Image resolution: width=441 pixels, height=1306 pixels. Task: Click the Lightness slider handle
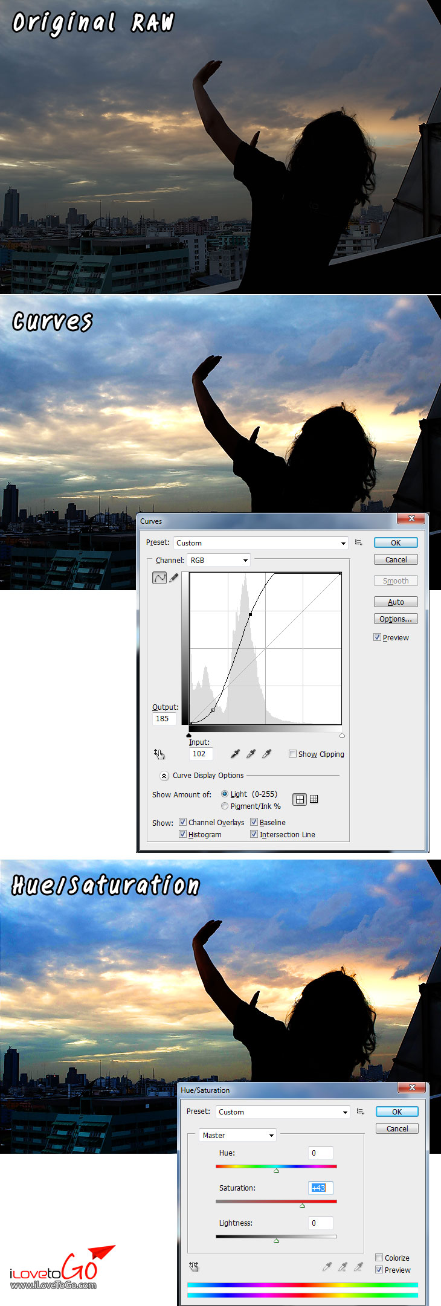277,1241
